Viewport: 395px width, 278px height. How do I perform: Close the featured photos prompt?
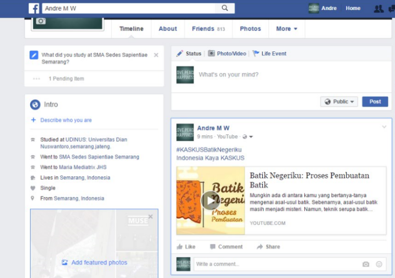(151, 216)
